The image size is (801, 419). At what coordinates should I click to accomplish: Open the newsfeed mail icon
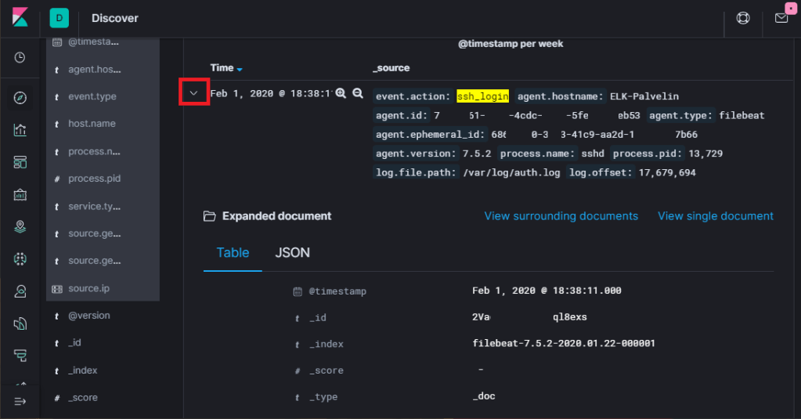781,18
